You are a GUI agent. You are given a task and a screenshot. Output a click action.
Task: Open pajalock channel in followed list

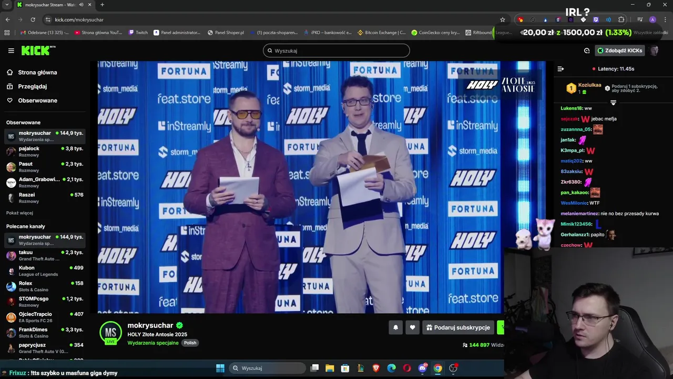[x=45, y=152]
